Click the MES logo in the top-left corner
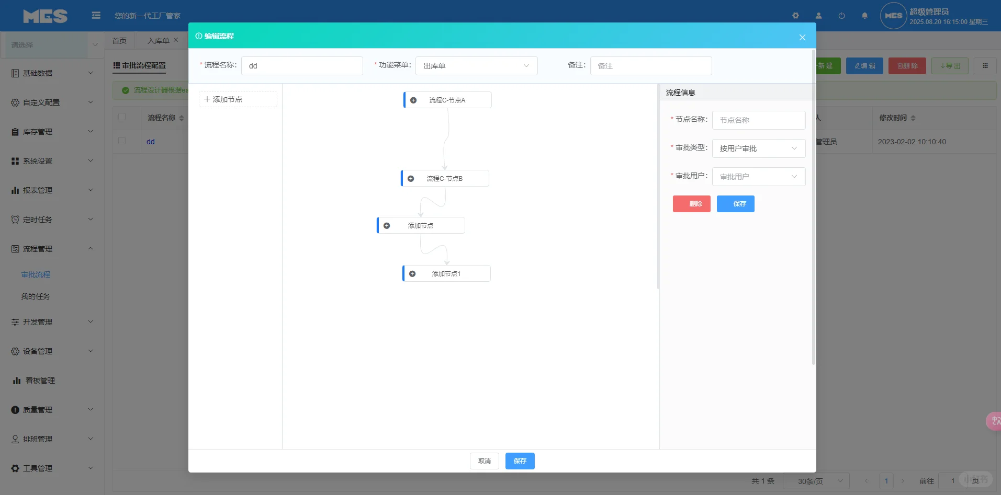Image resolution: width=1001 pixels, height=495 pixels. pyautogui.click(x=46, y=16)
